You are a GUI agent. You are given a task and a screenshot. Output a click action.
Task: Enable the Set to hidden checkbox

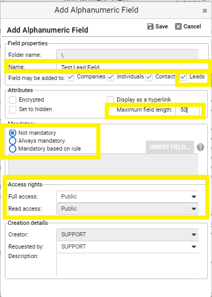[x=13, y=110]
